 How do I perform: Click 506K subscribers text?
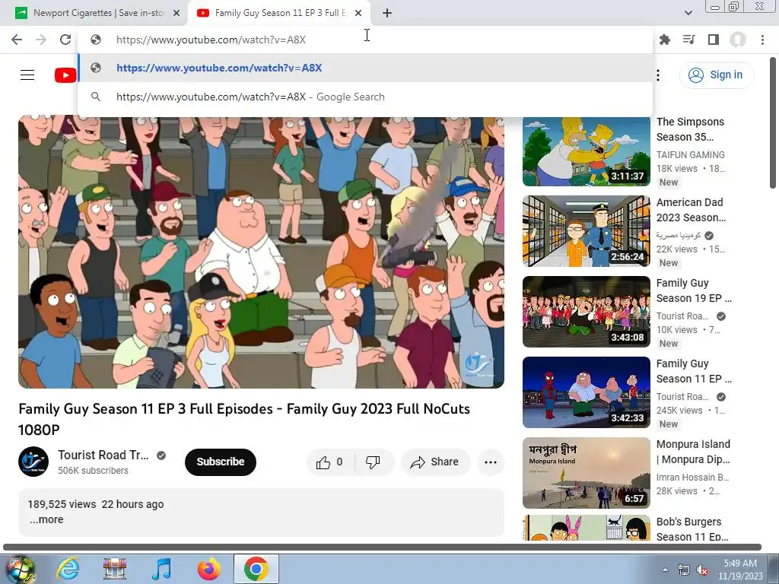pyautogui.click(x=93, y=471)
